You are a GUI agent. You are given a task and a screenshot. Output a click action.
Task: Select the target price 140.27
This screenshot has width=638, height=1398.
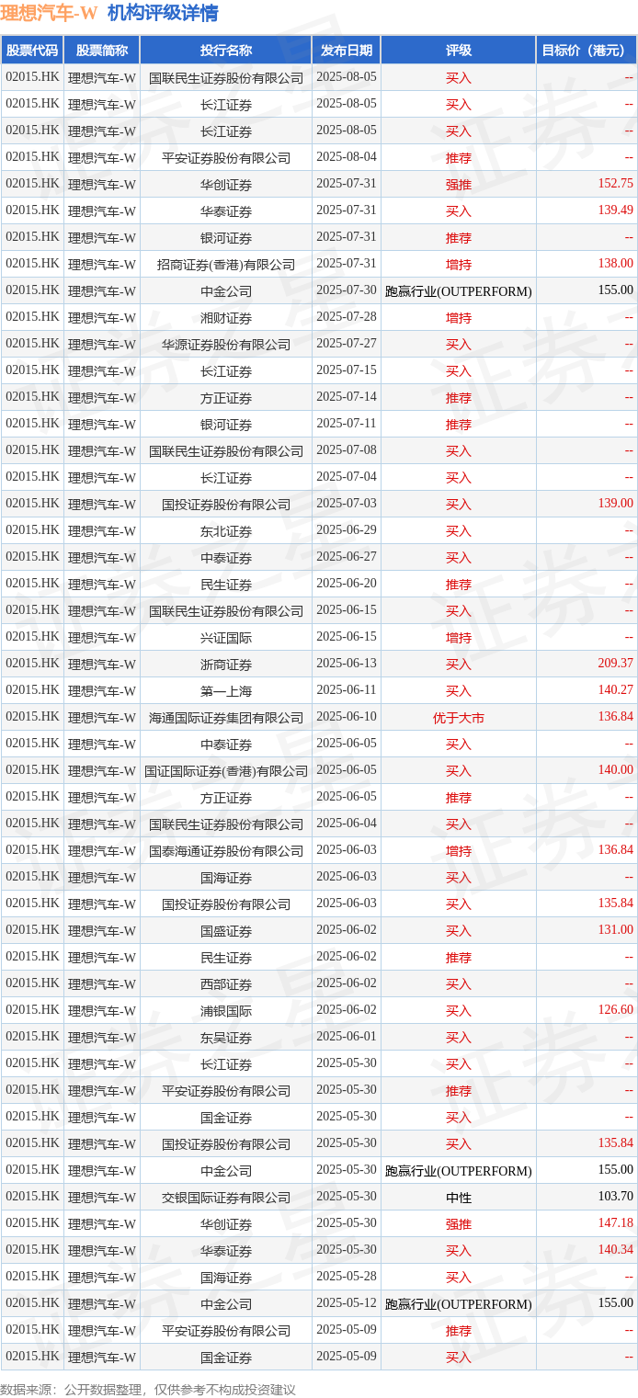[615, 690]
